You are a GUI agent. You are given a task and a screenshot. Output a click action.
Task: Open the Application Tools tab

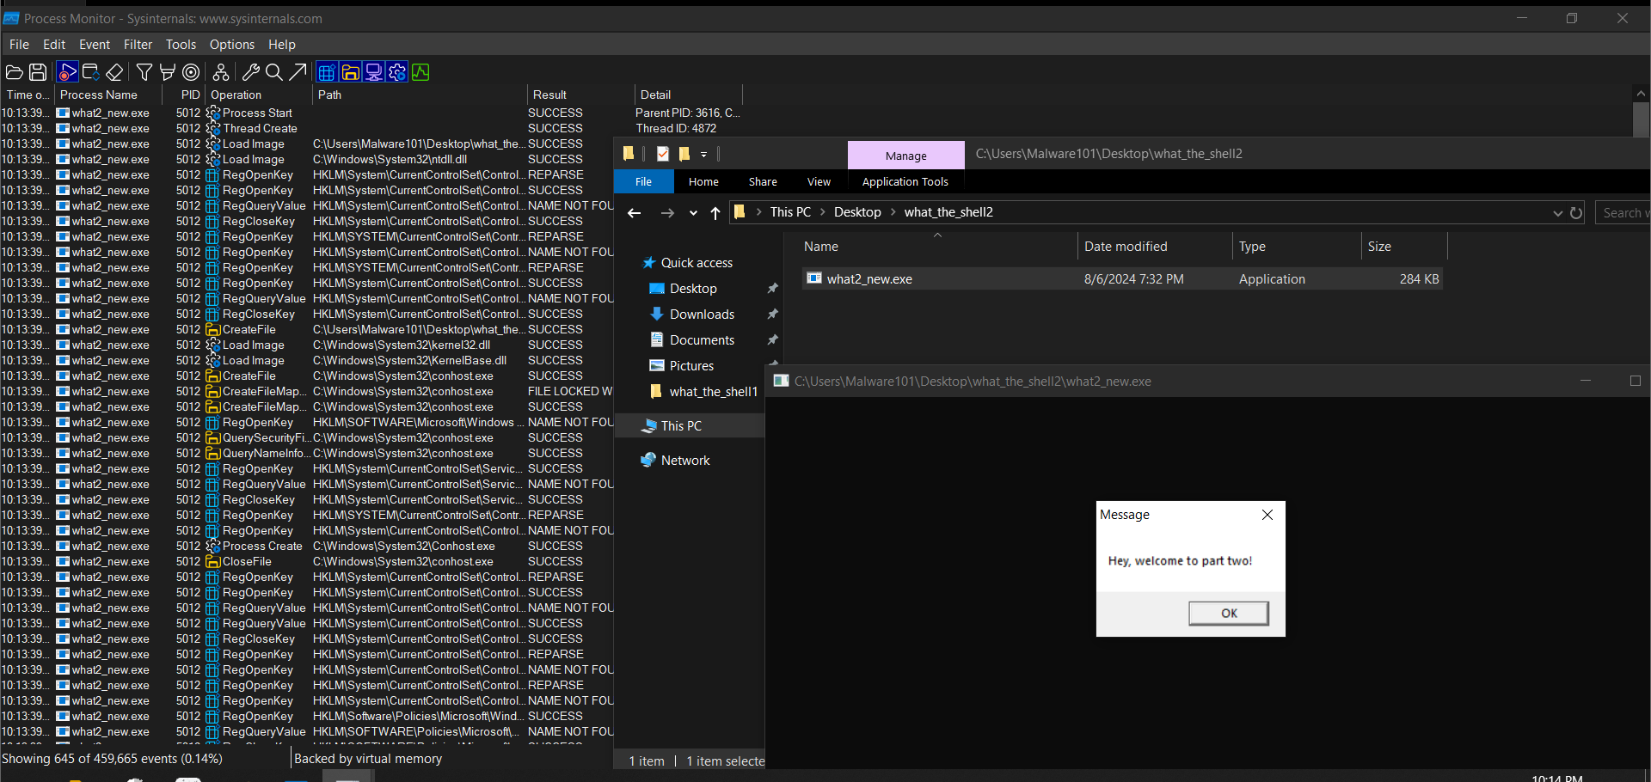tap(905, 181)
